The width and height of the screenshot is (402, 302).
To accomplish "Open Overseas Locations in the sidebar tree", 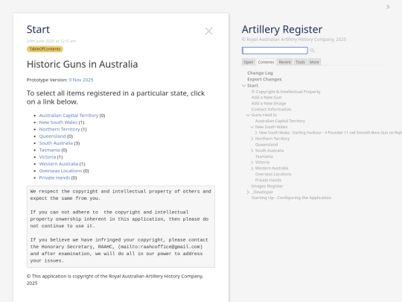I will tap(273, 174).
